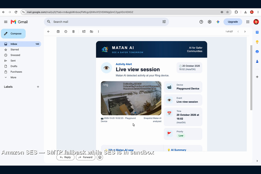Open Google Calendar side panel
The height and width of the screenshot is (174, 261).
click(x=257, y=32)
